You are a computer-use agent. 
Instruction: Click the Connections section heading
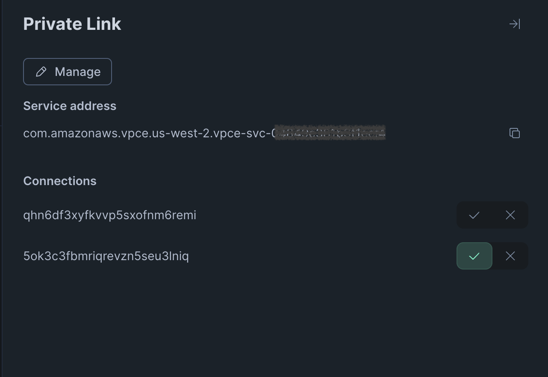point(60,181)
